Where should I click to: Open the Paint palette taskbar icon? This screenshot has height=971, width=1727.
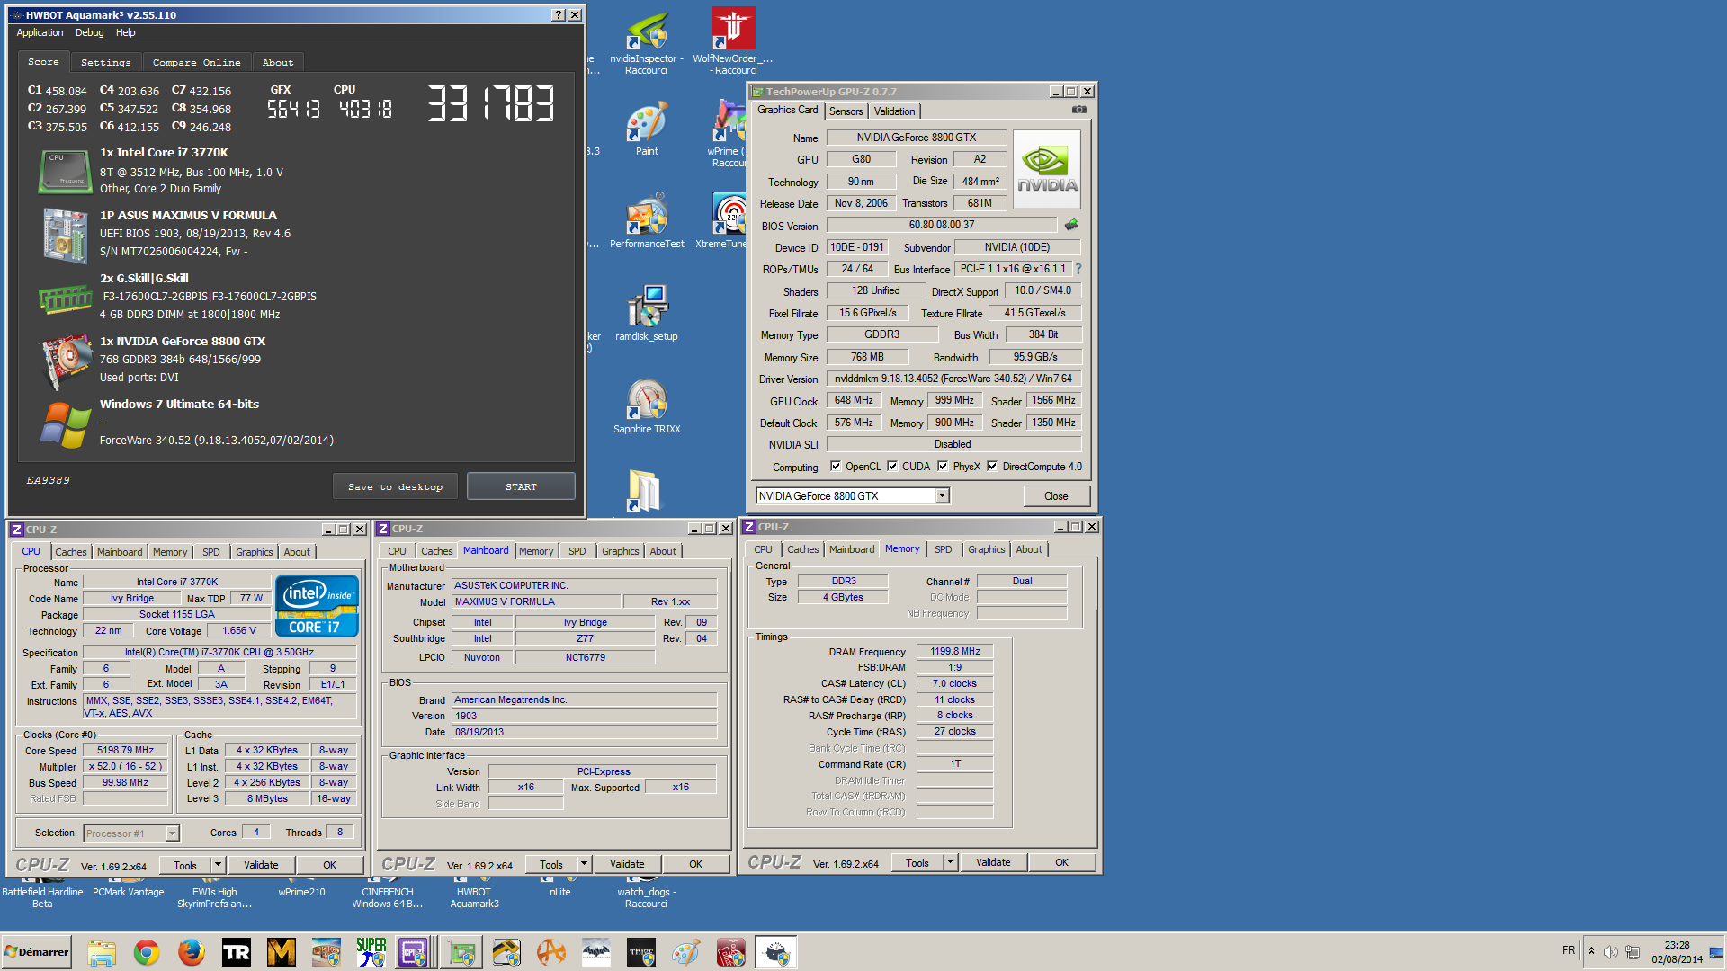point(686,952)
